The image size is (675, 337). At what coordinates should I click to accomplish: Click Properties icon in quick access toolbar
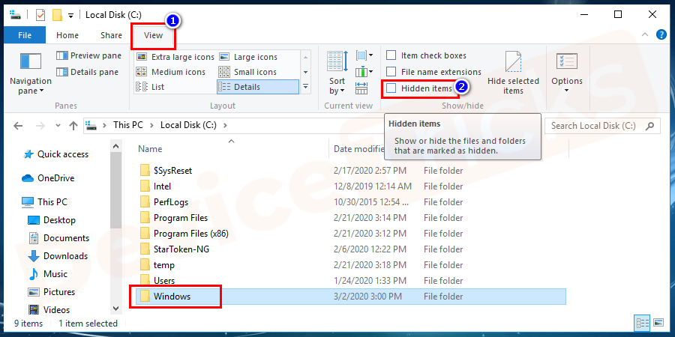coord(40,15)
